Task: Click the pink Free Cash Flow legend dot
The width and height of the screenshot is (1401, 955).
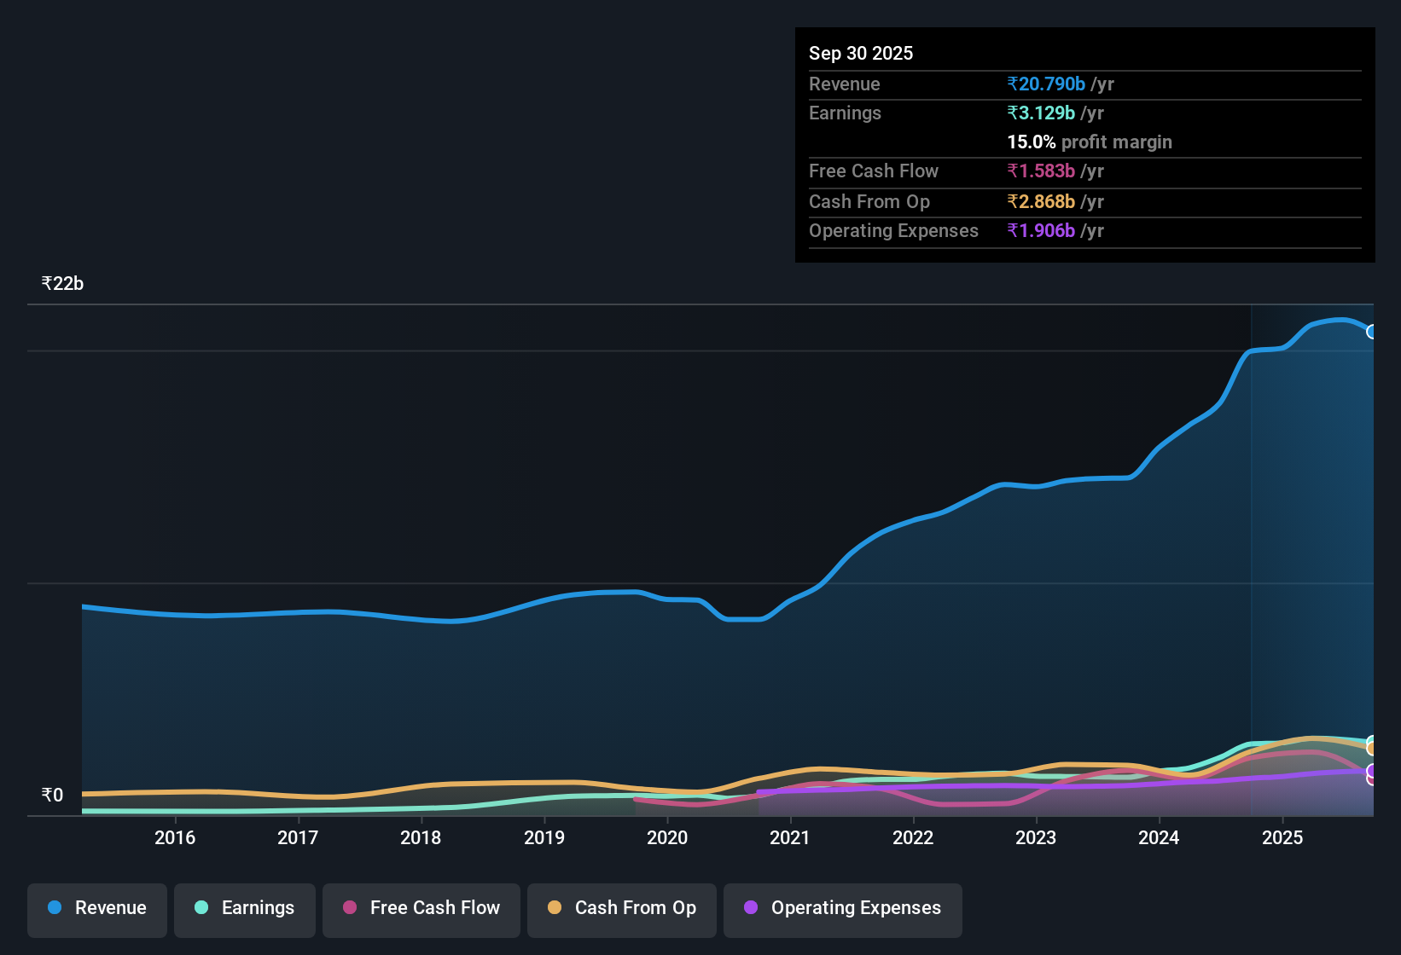Action: [x=348, y=908]
